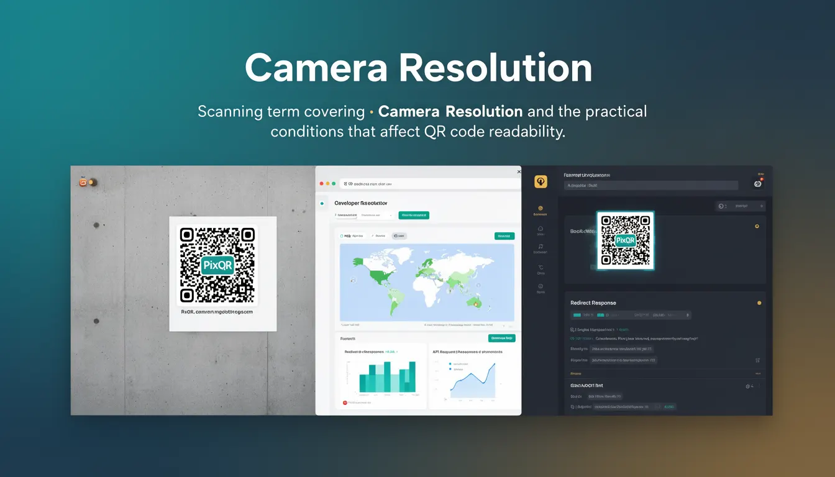Click the large "Camera Resolution" title
The height and width of the screenshot is (477, 835).
[x=418, y=68]
